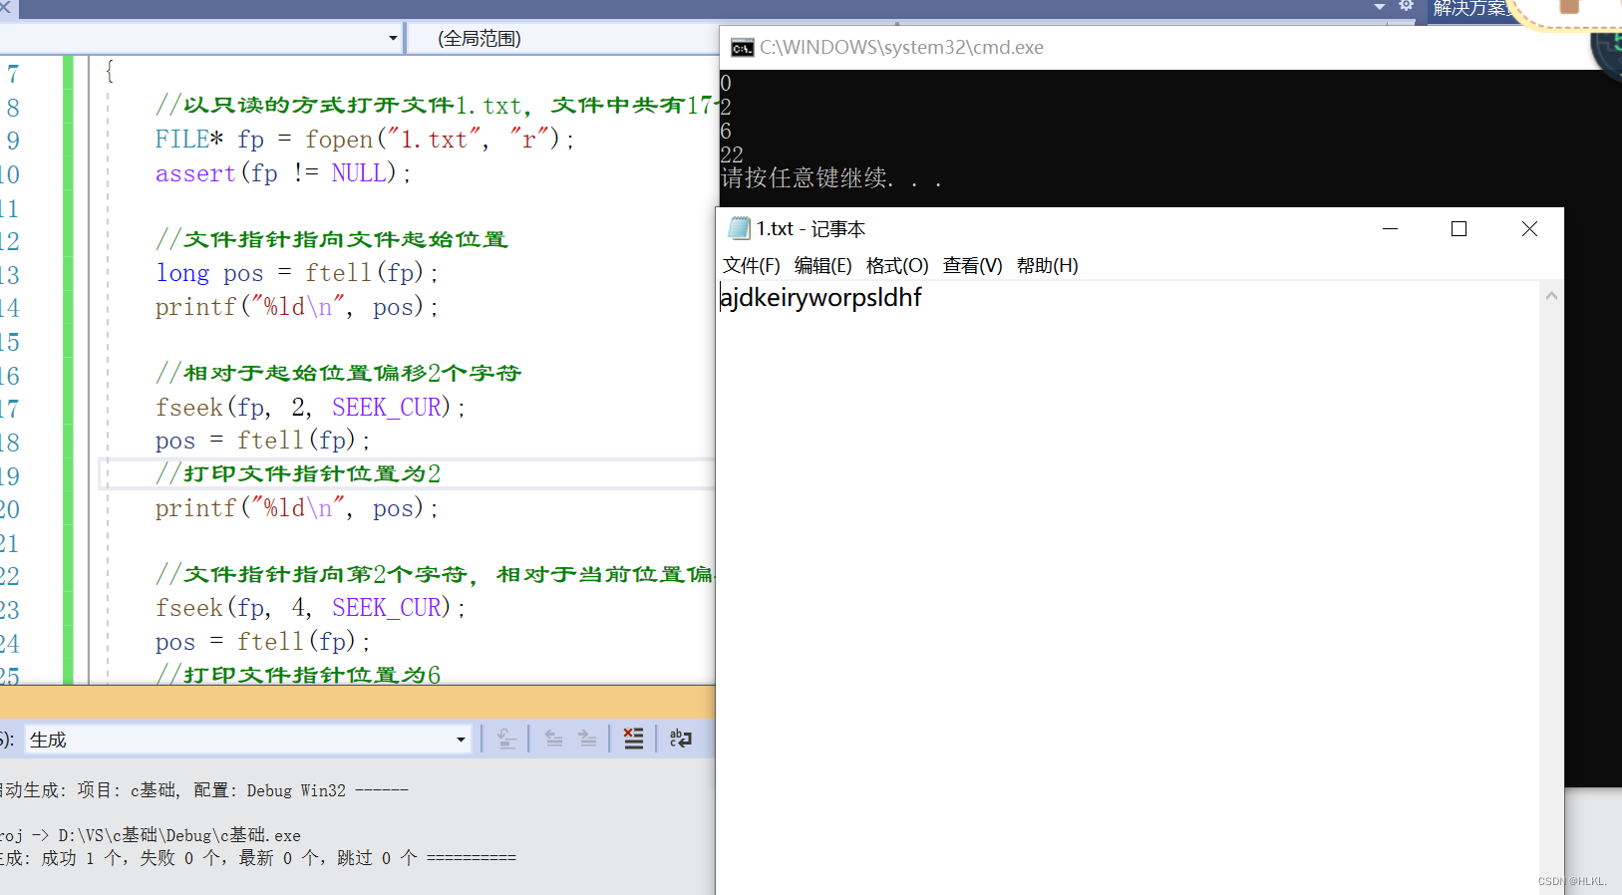This screenshot has width=1622, height=895.
Task: Click the cmd.exe window title text
Action: [901, 48]
